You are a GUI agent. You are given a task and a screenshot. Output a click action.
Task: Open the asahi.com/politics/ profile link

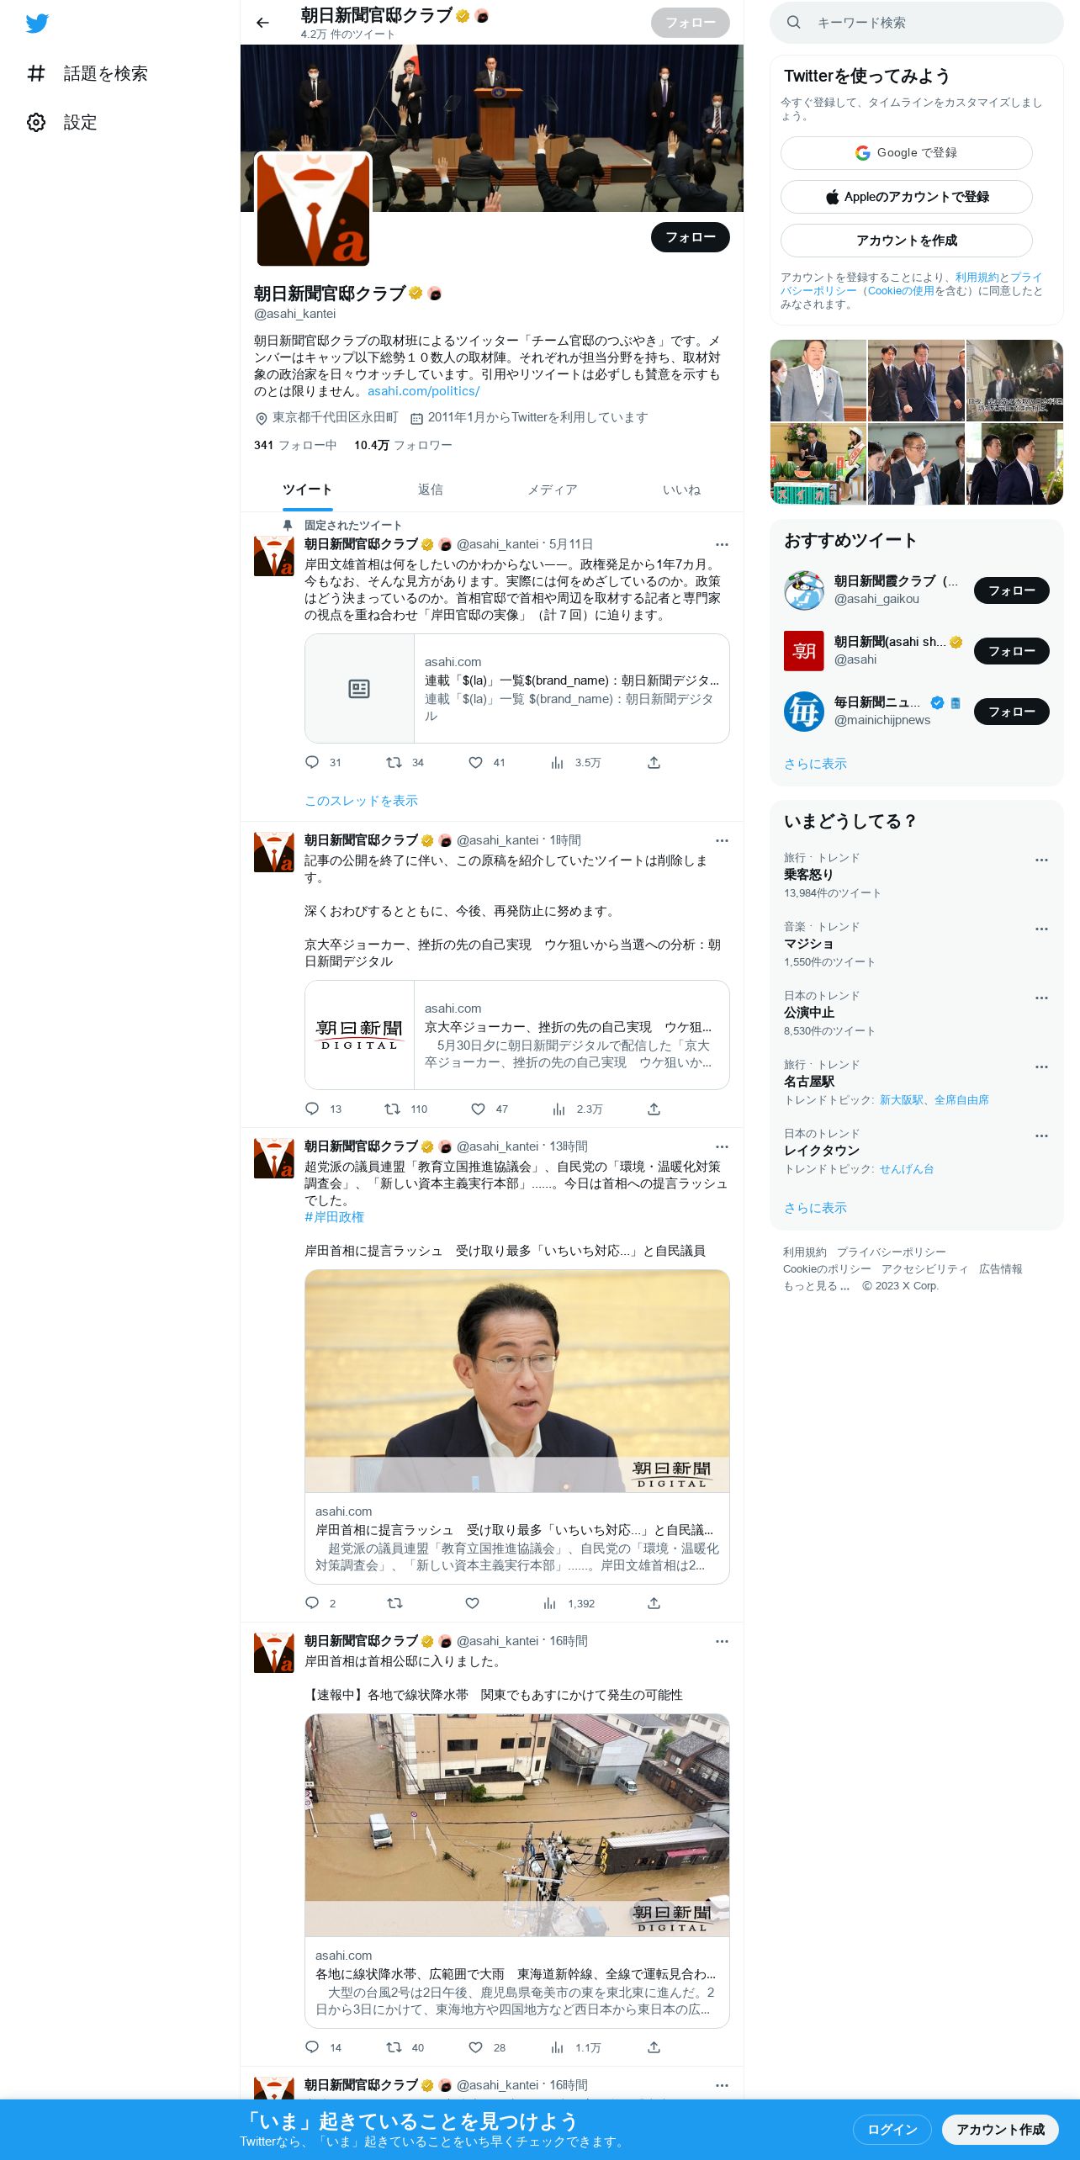[423, 391]
